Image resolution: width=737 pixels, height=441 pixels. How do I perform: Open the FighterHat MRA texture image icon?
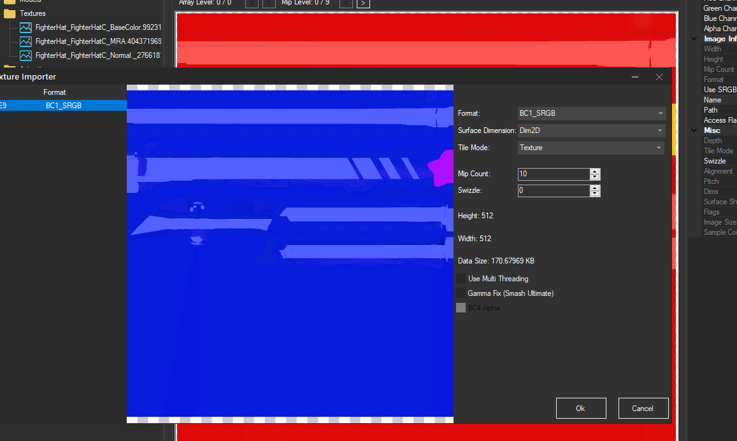coord(25,41)
